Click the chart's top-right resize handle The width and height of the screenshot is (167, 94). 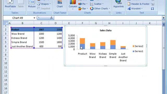coord(146,26)
